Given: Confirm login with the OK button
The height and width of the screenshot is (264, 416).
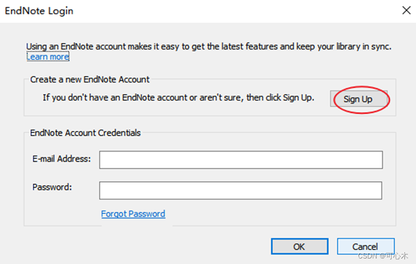Looking at the screenshot, I should [300, 246].
